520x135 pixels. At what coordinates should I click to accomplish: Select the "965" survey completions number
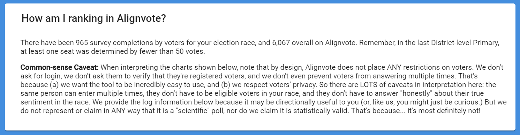point(81,43)
